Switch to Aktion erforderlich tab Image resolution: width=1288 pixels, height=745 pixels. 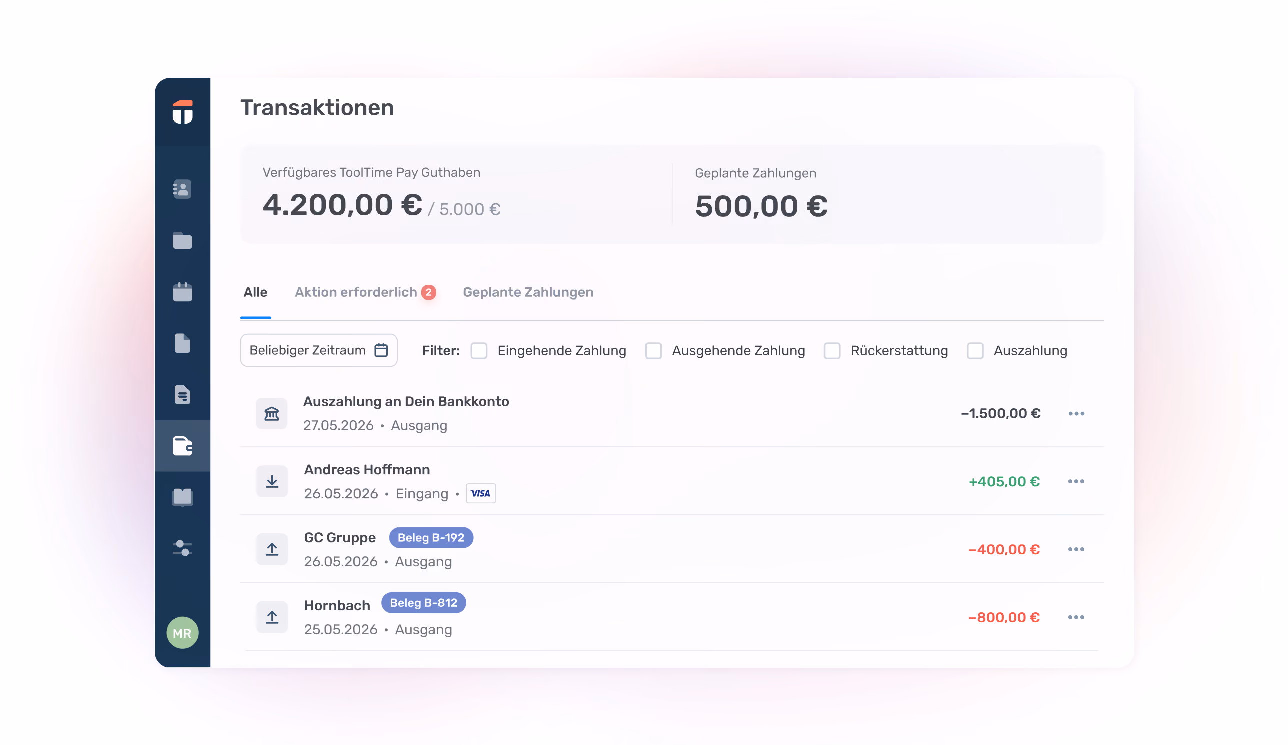pyautogui.click(x=365, y=292)
